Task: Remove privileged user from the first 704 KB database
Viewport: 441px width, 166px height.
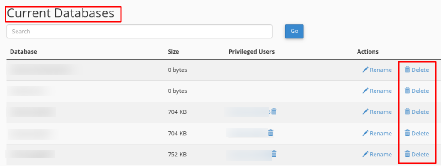Action: [x=274, y=112]
